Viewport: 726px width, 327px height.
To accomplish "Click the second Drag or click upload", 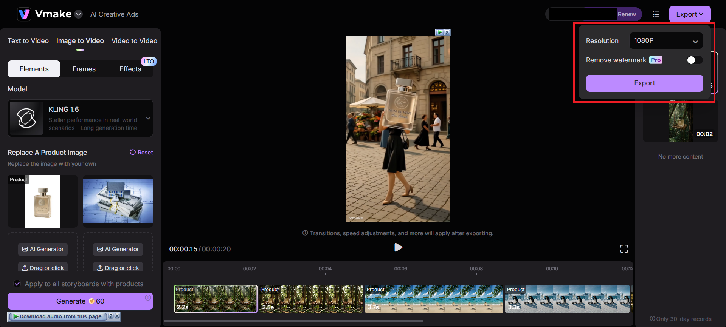I will point(118,268).
